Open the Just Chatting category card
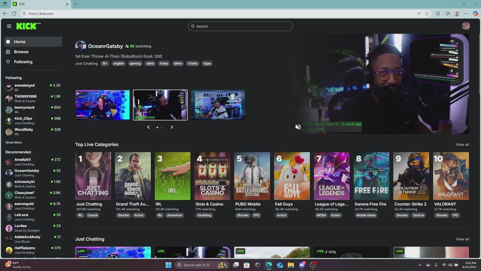 point(93,176)
